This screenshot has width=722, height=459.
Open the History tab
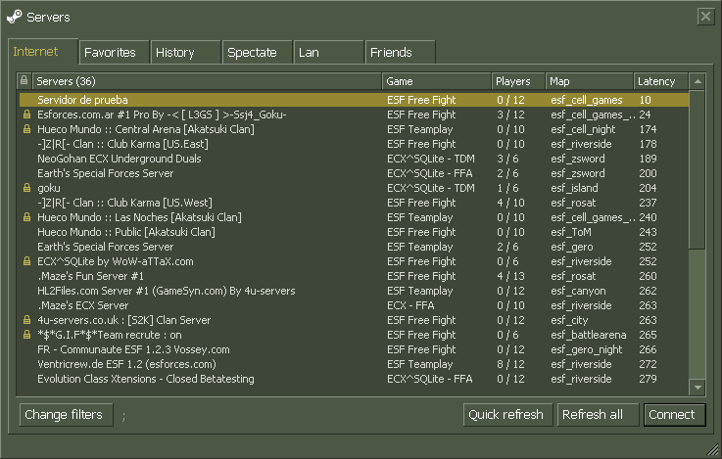(x=185, y=53)
